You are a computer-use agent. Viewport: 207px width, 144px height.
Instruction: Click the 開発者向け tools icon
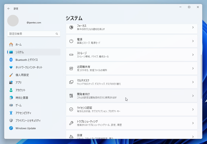tap(71, 96)
